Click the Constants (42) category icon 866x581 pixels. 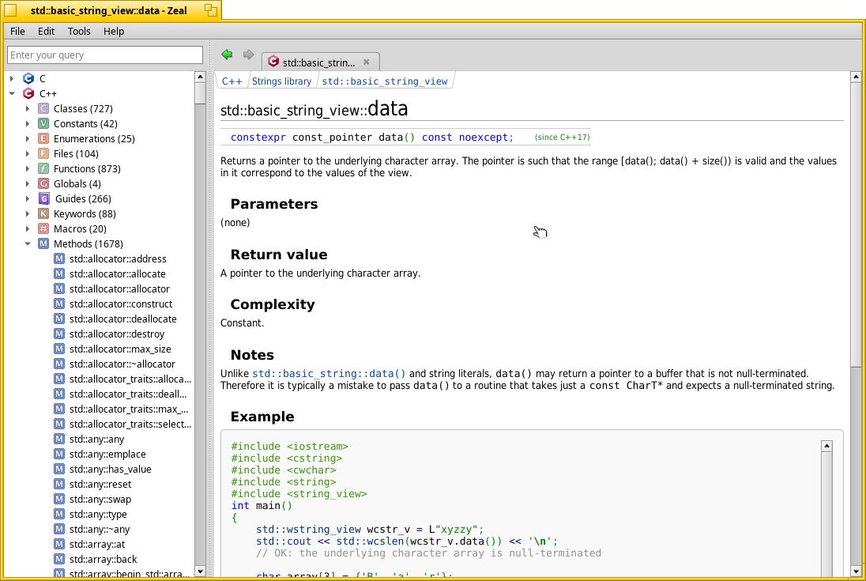(43, 123)
